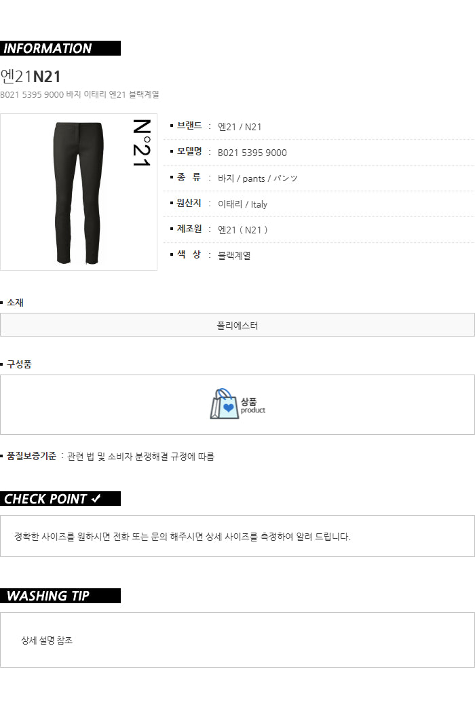The width and height of the screenshot is (475, 726).
Task: Click the 색상 value 블랙계열
Action: click(x=234, y=256)
